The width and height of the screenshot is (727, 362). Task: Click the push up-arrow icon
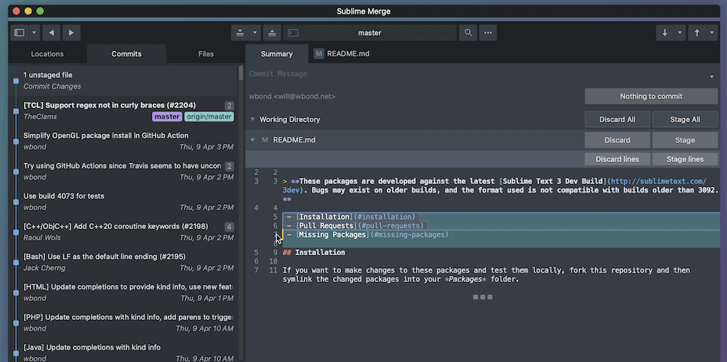pyautogui.click(x=696, y=33)
